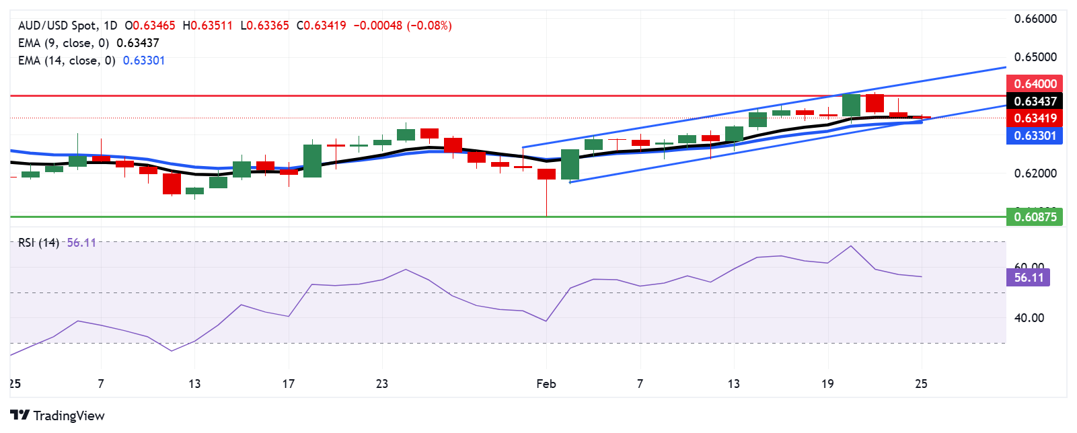Viewport: 1077px width, 433px height.
Task: Click the 0.66000 price axis label
Action: [1035, 19]
